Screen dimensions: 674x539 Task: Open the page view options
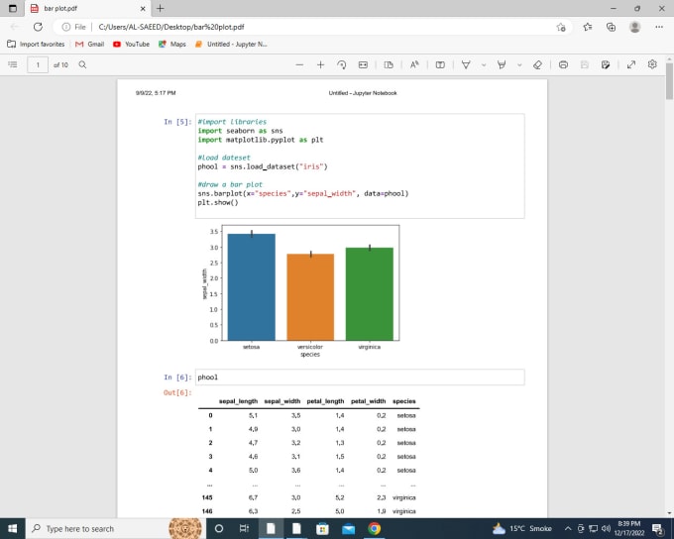389,65
